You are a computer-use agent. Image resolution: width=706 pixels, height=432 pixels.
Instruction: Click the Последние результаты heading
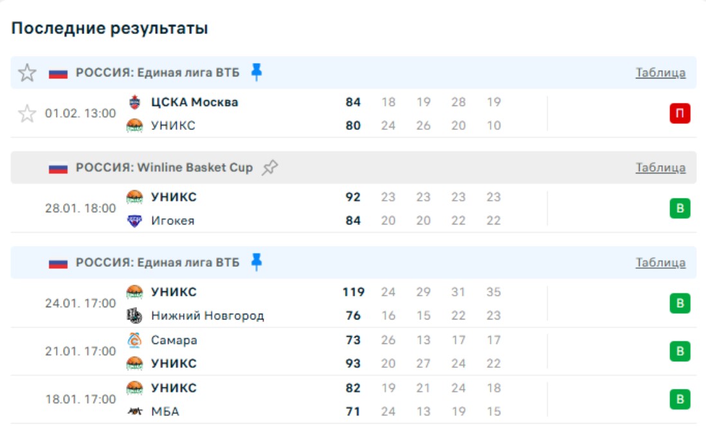point(110,28)
